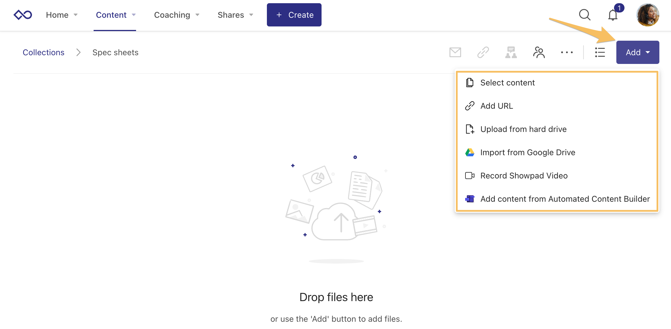
Task: Open the Content tab
Action: [x=111, y=15]
